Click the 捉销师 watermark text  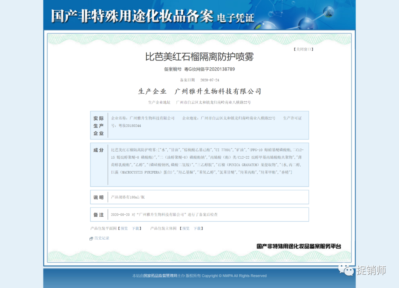point(371,270)
